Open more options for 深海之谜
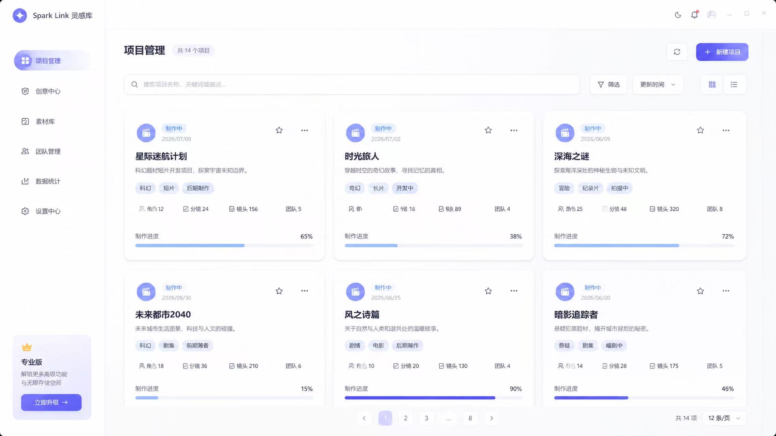The image size is (776, 436). 726,130
